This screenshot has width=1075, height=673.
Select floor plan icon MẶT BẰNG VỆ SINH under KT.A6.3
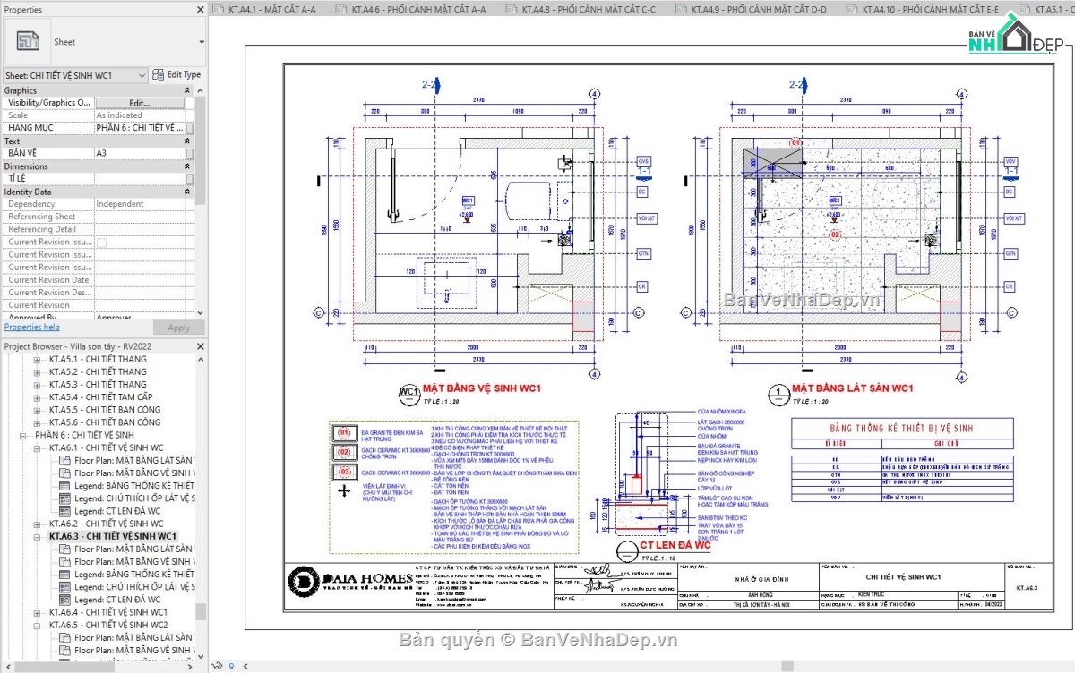click(65, 562)
